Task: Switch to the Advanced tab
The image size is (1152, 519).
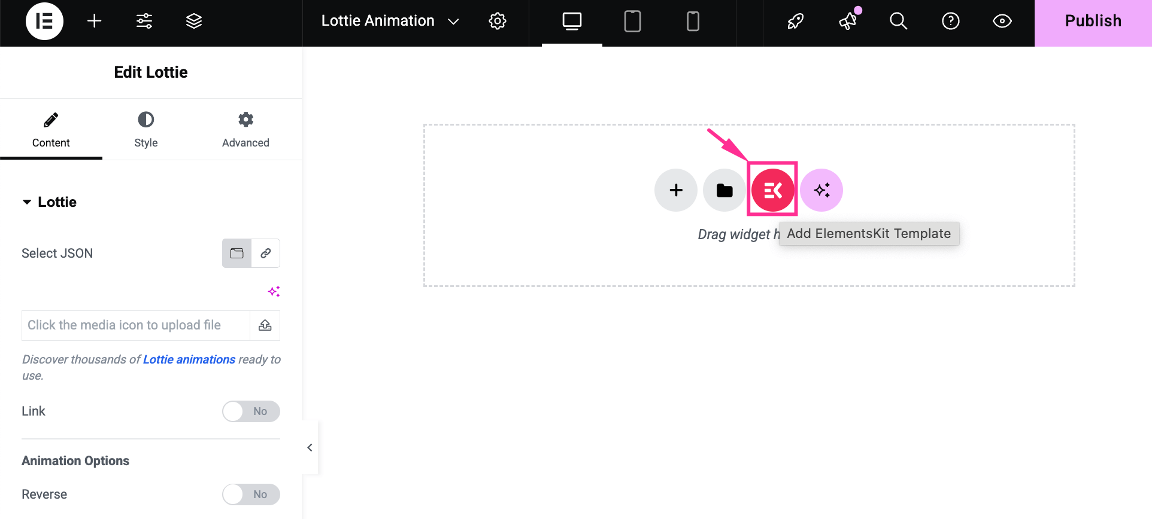Action: click(x=245, y=129)
